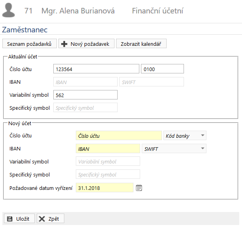Save the form with Uložit

[x=19, y=219]
